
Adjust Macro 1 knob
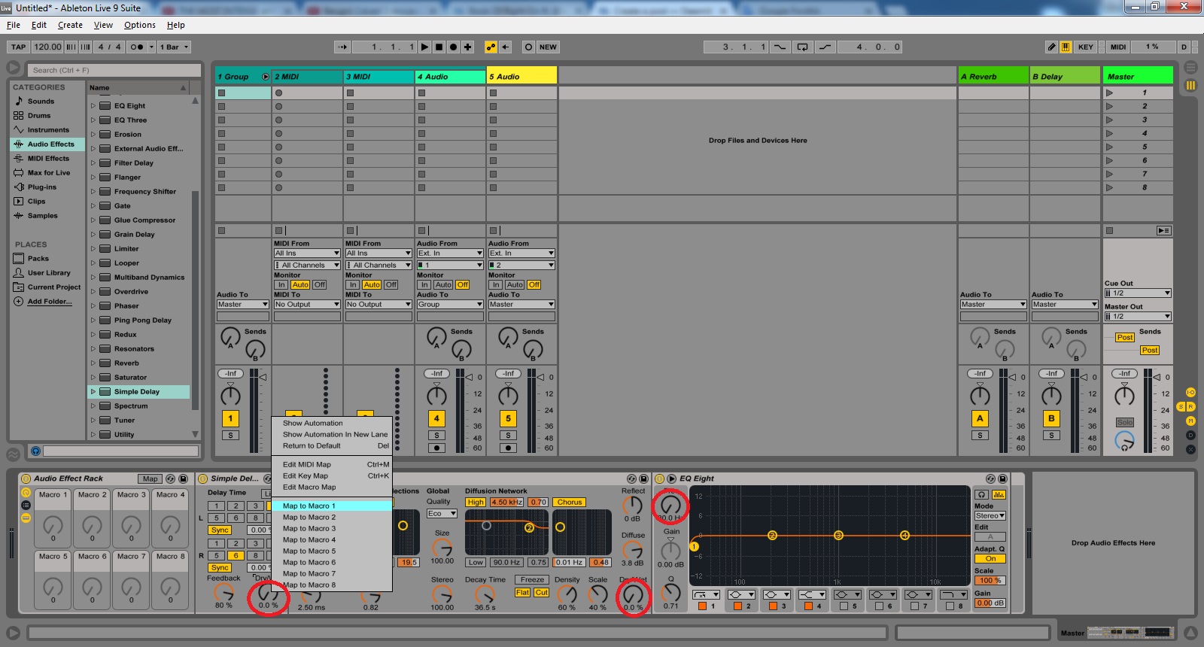tap(53, 524)
